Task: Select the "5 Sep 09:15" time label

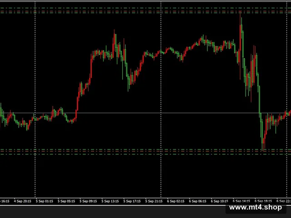Action: 88,201
